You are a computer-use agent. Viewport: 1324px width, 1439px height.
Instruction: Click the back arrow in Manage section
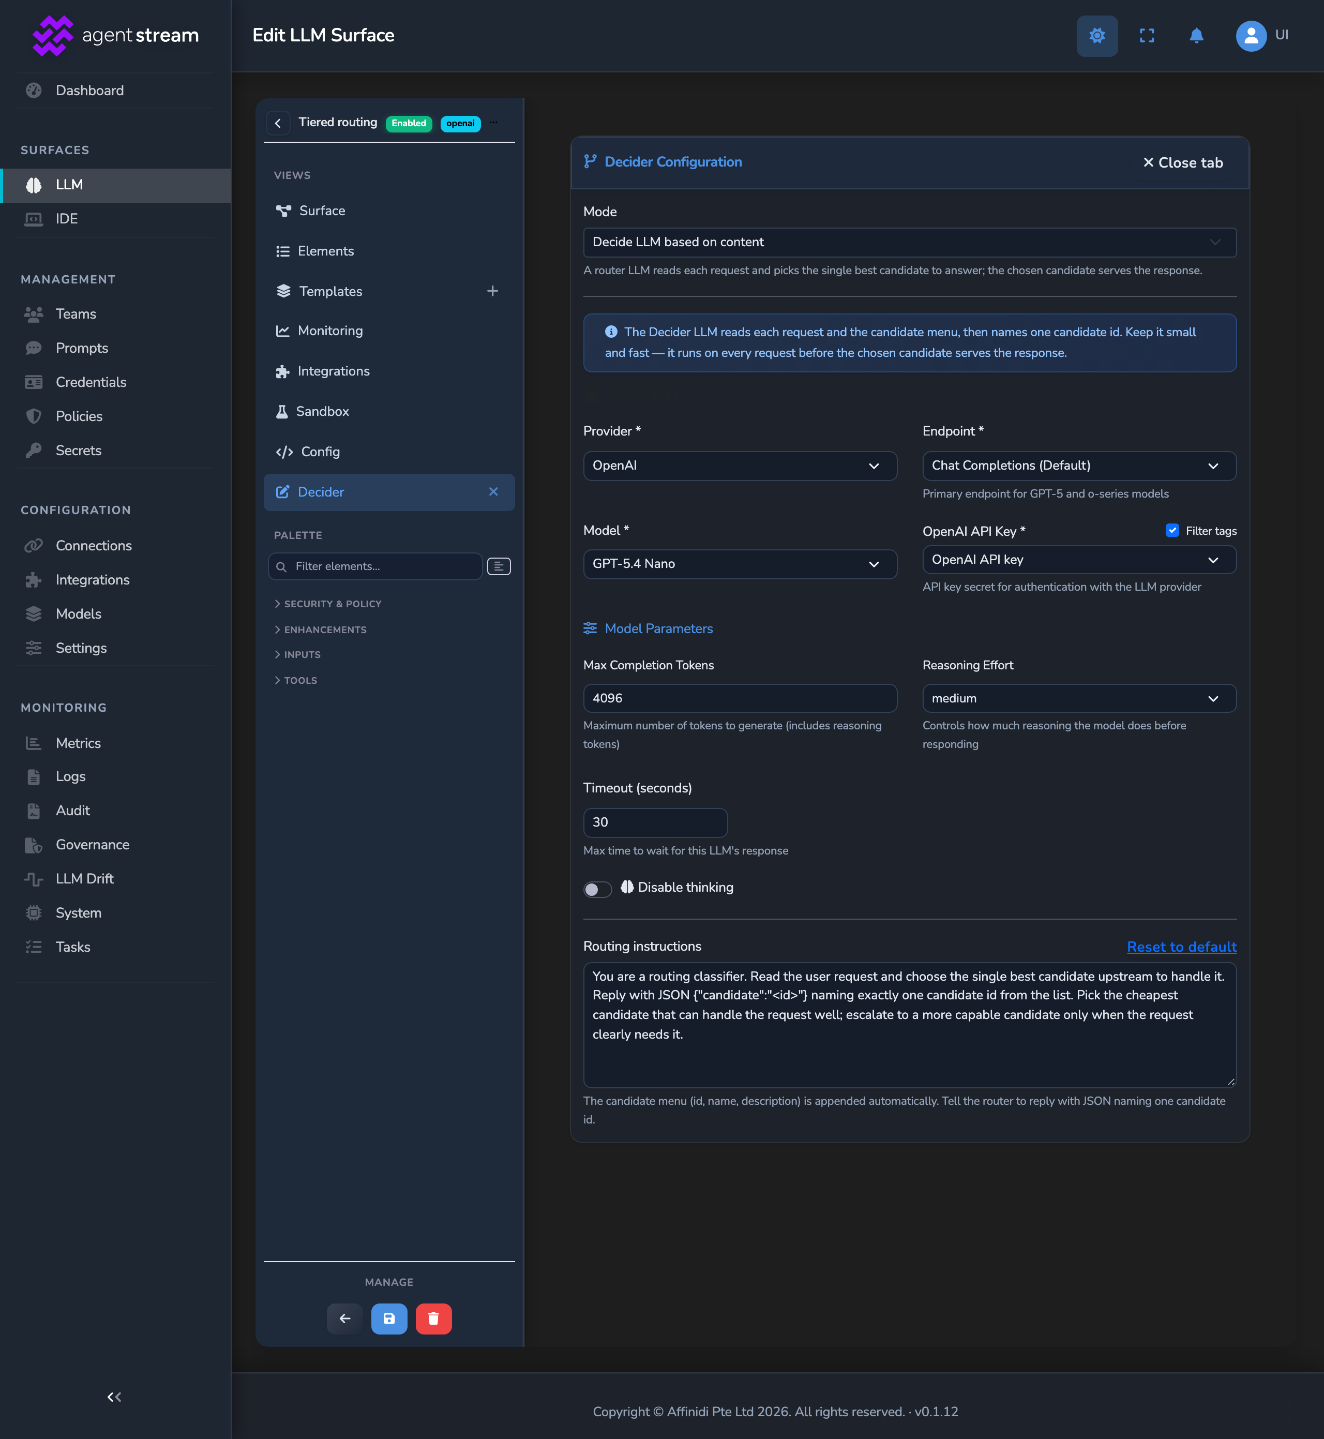tap(344, 1318)
